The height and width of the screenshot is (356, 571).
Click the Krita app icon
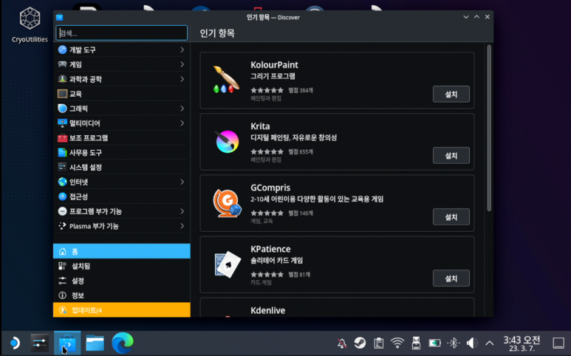point(227,141)
